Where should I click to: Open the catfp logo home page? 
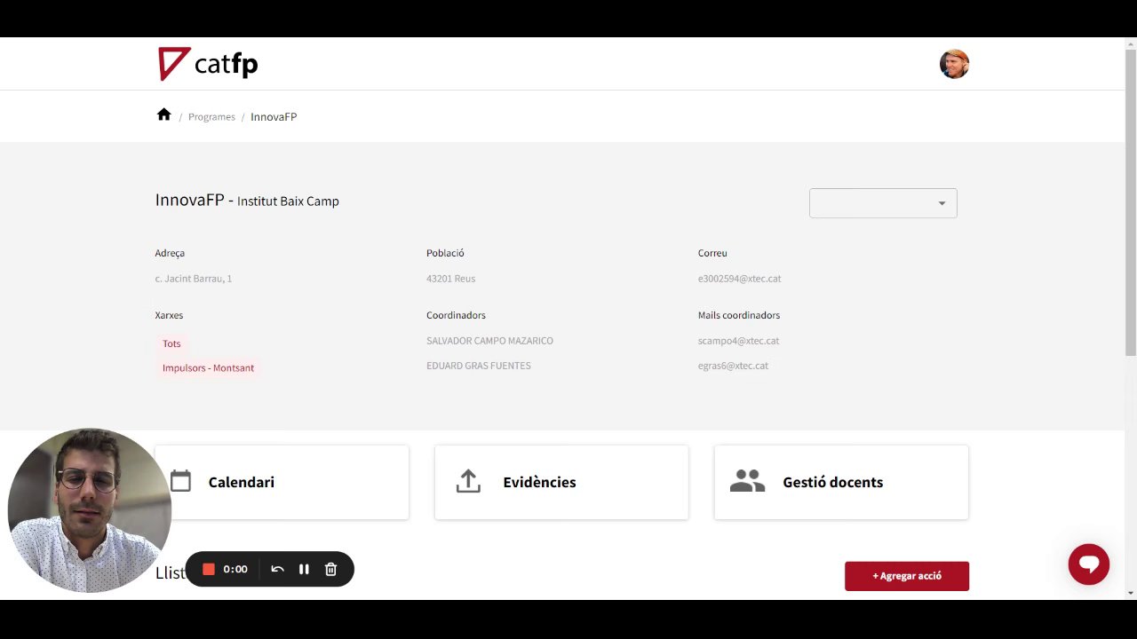coord(208,64)
